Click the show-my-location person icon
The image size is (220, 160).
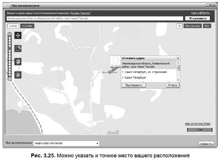(18, 75)
